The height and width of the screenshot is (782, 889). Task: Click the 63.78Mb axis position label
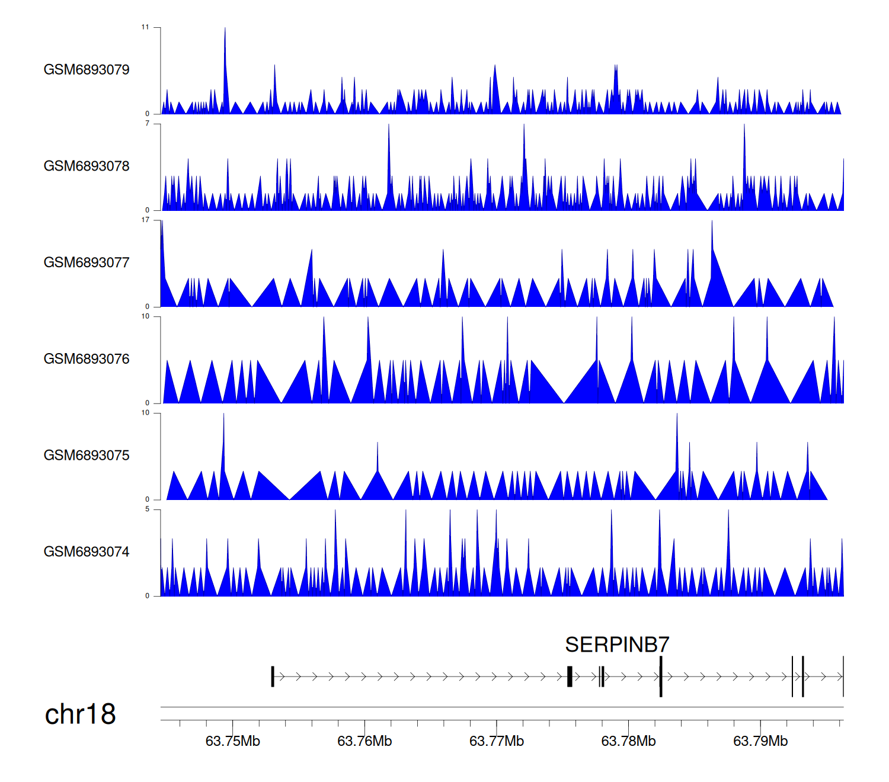pos(628,741)
